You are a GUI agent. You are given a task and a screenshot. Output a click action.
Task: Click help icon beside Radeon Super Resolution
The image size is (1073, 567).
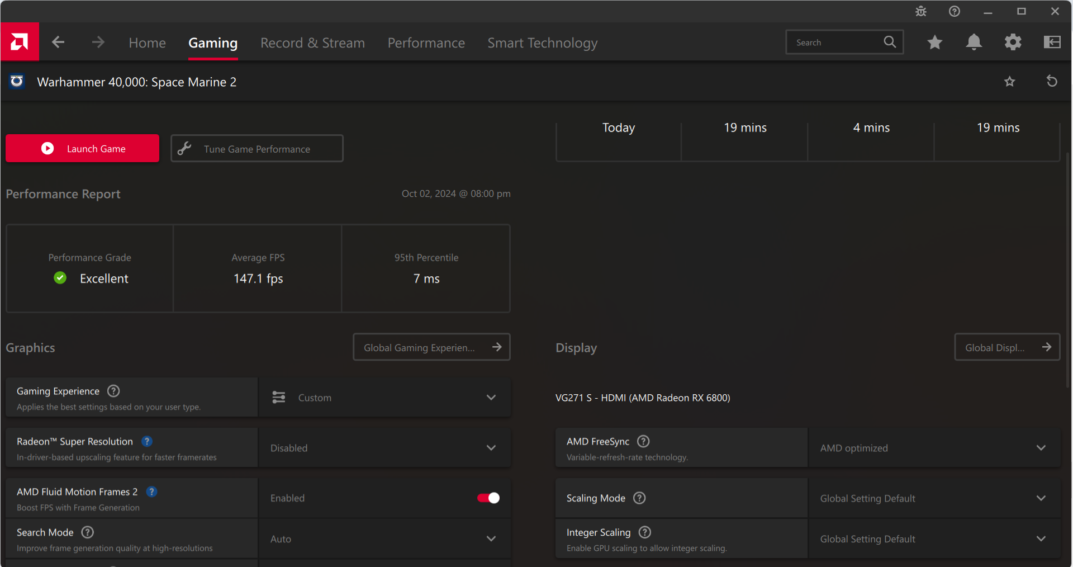coord(147,441)
